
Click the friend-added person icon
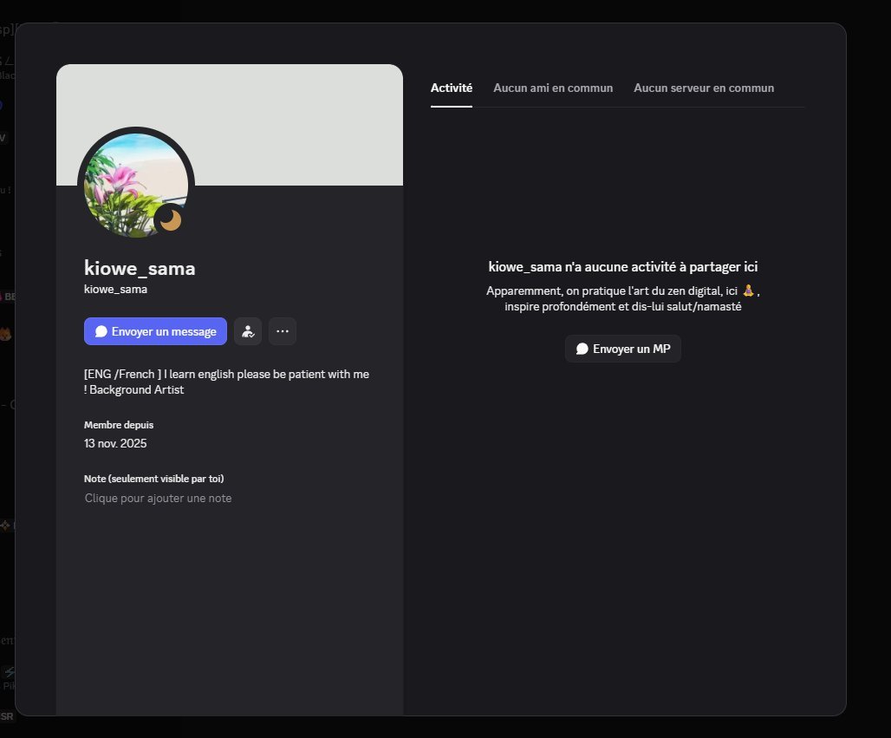(248, 330)
